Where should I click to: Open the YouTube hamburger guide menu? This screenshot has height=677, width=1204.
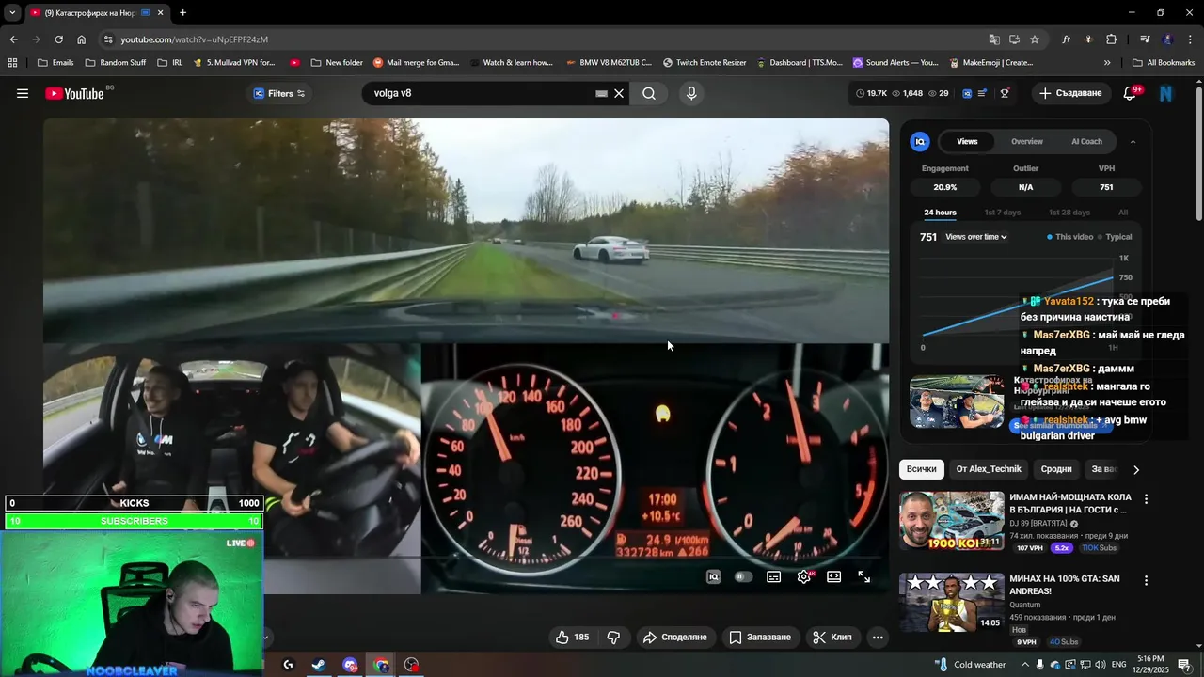point(23,93)
